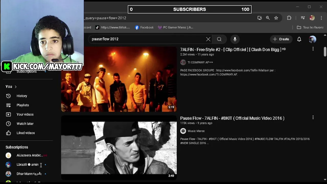This screenshot has width=327, height=184.
Task: Open the options menu for the Pause Flow #BKIT video
Action: coord(313,118)
